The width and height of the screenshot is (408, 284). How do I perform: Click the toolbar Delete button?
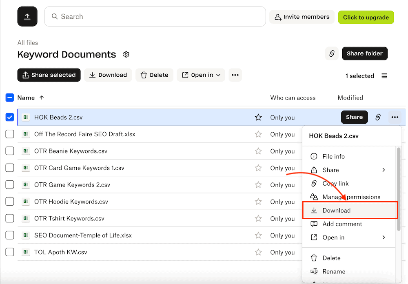click(x=154, y=75)
